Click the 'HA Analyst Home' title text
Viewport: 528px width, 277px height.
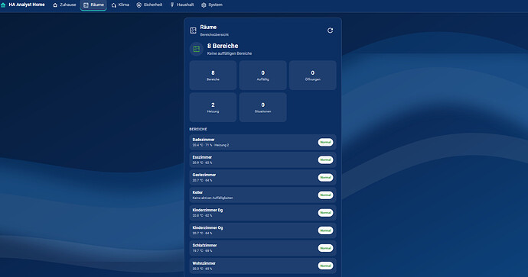(x=27, y=5)
